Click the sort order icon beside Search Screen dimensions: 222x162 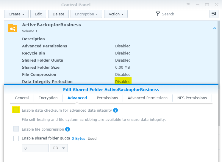click(214, 14)
